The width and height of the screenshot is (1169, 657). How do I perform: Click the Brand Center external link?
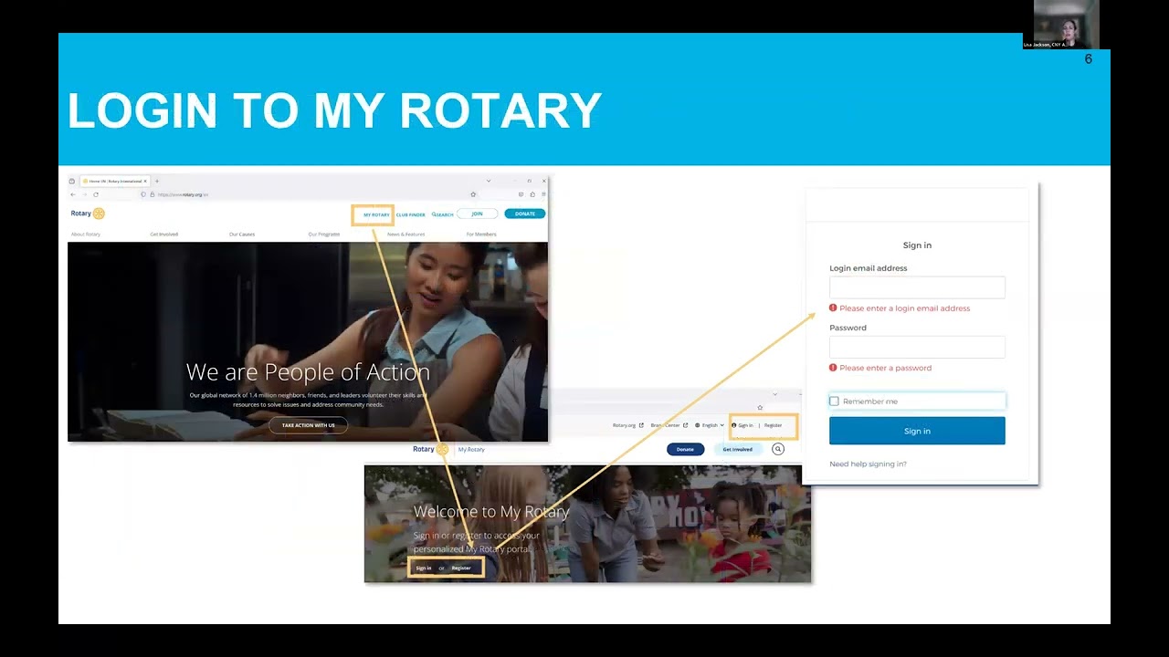[x=669, y=425]
